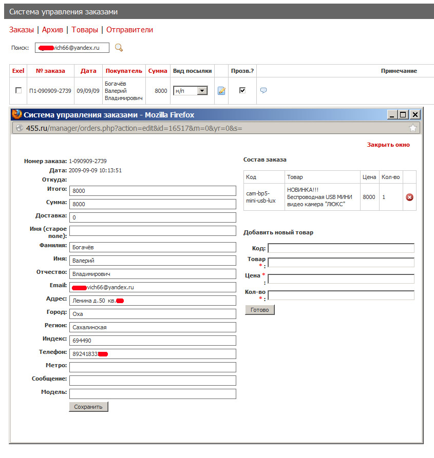Viewport: 434px width, 458px height.
Task: Click the Сумма input field in the form
Action: point(153,204)
